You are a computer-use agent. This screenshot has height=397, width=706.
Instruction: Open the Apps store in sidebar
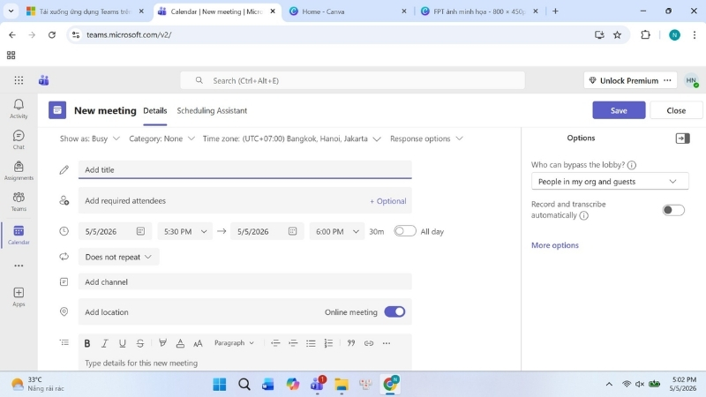pos(19,297)
